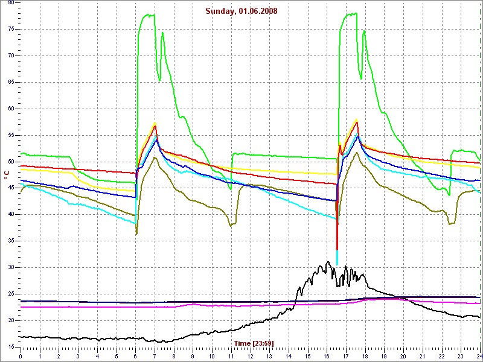Click the olive curve's dip near hour 11
Screen dimensions: 483x362
(231, 225)
